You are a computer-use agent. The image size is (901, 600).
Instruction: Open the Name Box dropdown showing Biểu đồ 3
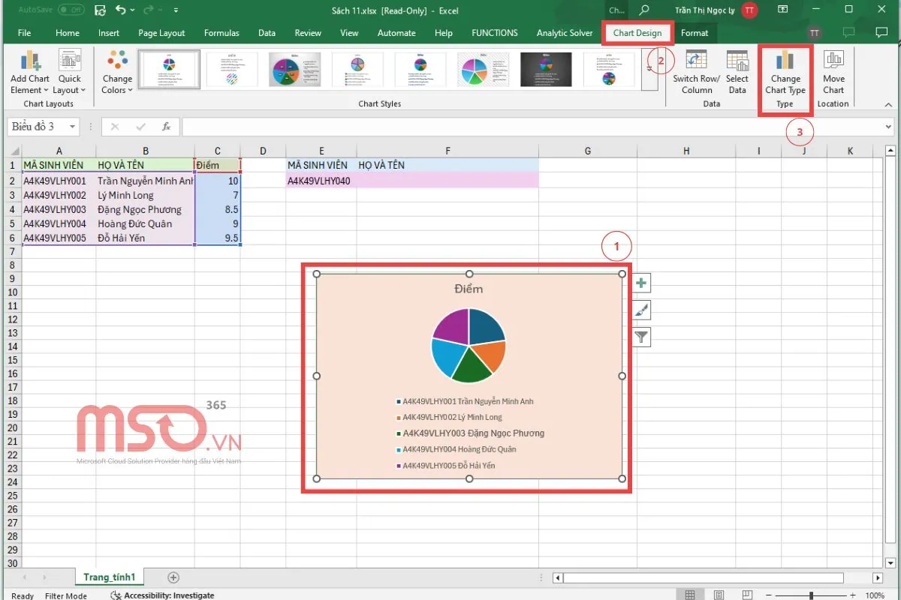[x=73, y=126]
